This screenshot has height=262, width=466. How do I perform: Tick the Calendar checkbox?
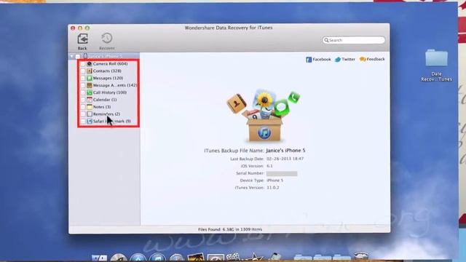pyautogui.click(x=83, y=100)
